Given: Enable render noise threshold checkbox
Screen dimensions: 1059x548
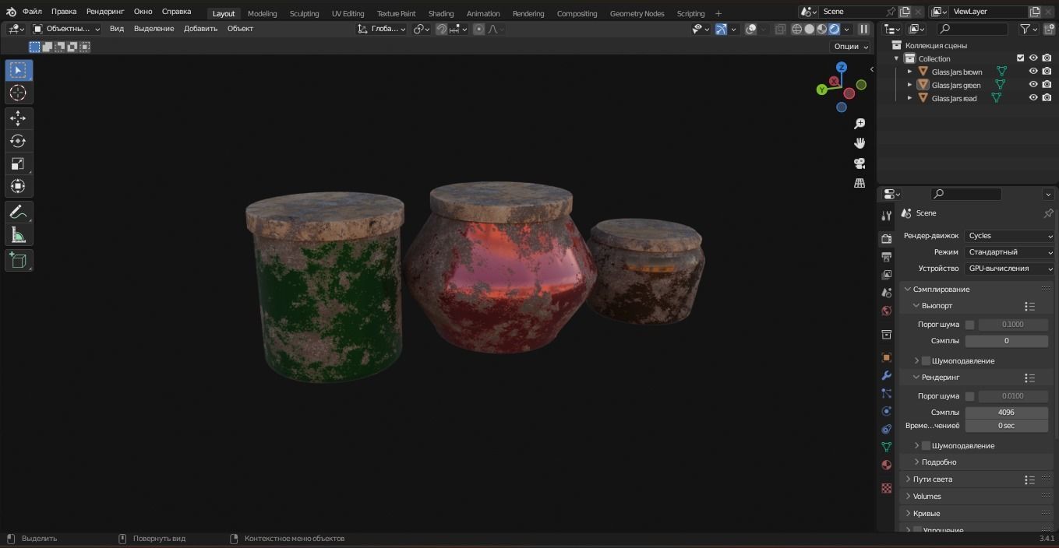Looking at the screenshot, I should coord(969,396).
